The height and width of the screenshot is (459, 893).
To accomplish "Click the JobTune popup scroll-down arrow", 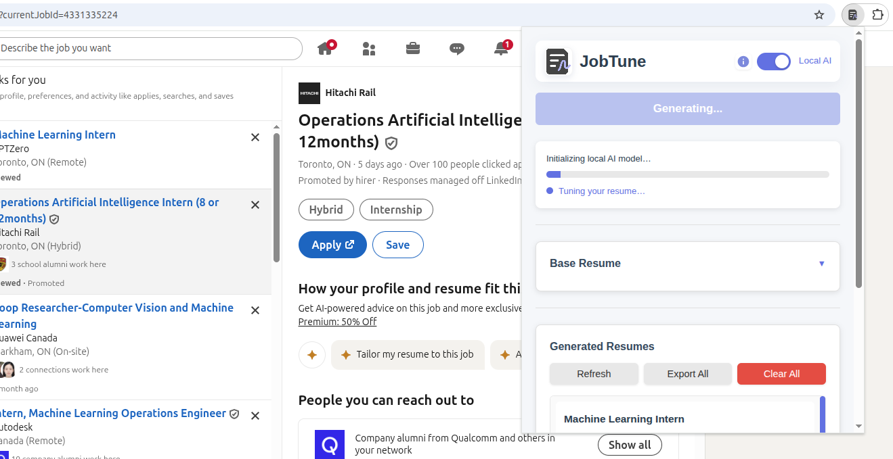I will click(x=858, y=427).
